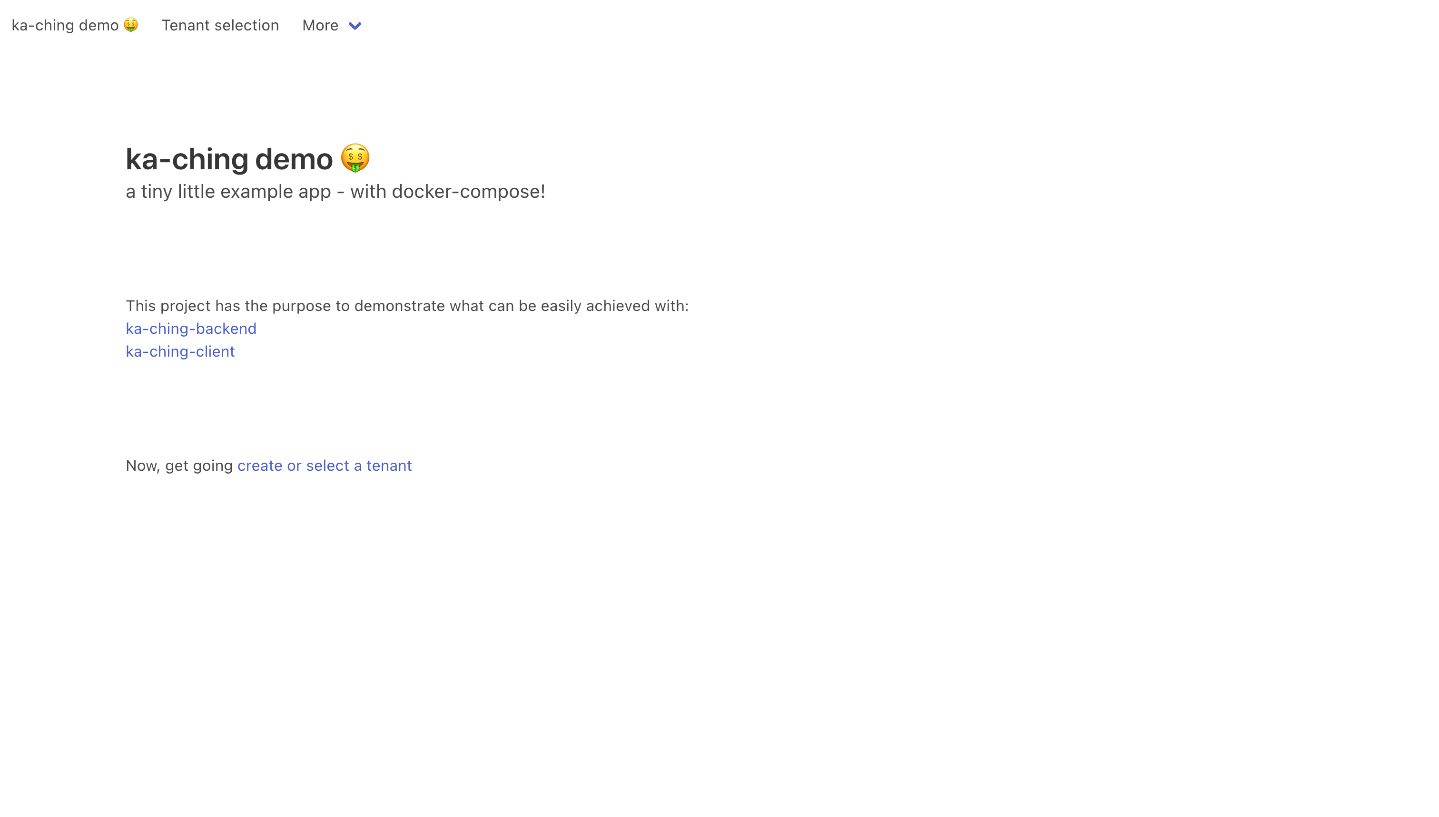The height and width of the screenshot is (817, 1439).
Task: Go to the ka-ching demo navbar brand link
Action: coord(75,25)
